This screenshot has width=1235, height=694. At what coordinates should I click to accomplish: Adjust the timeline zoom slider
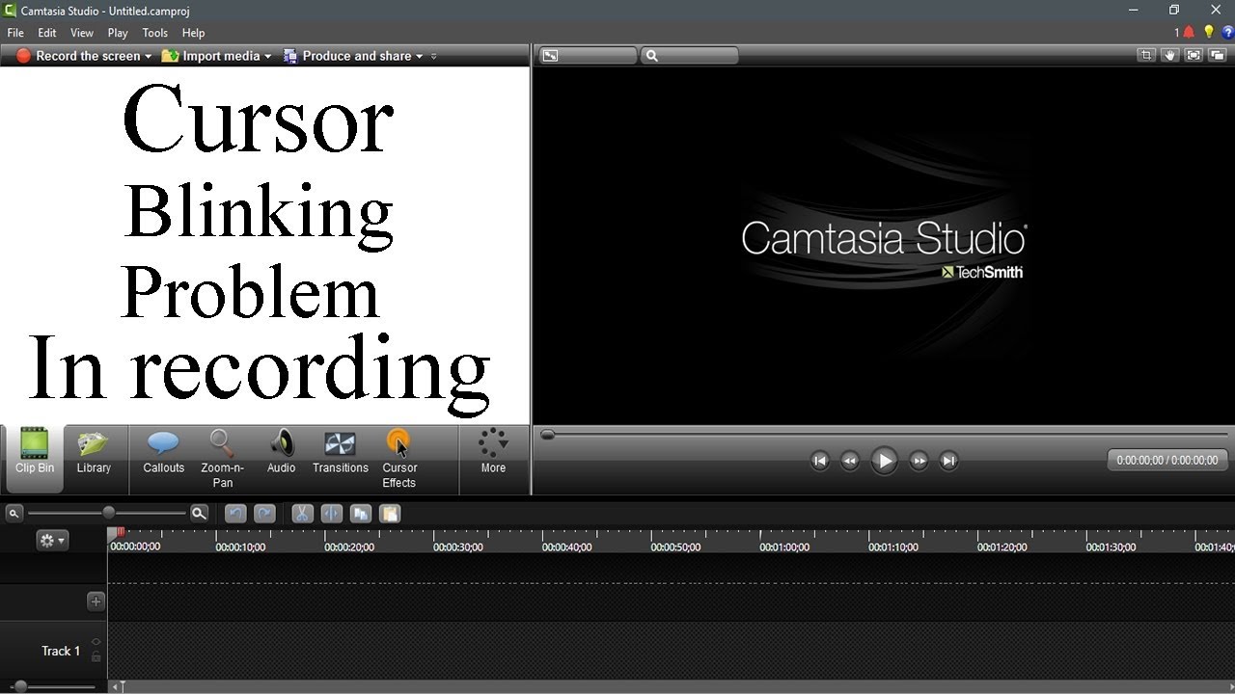108,513
